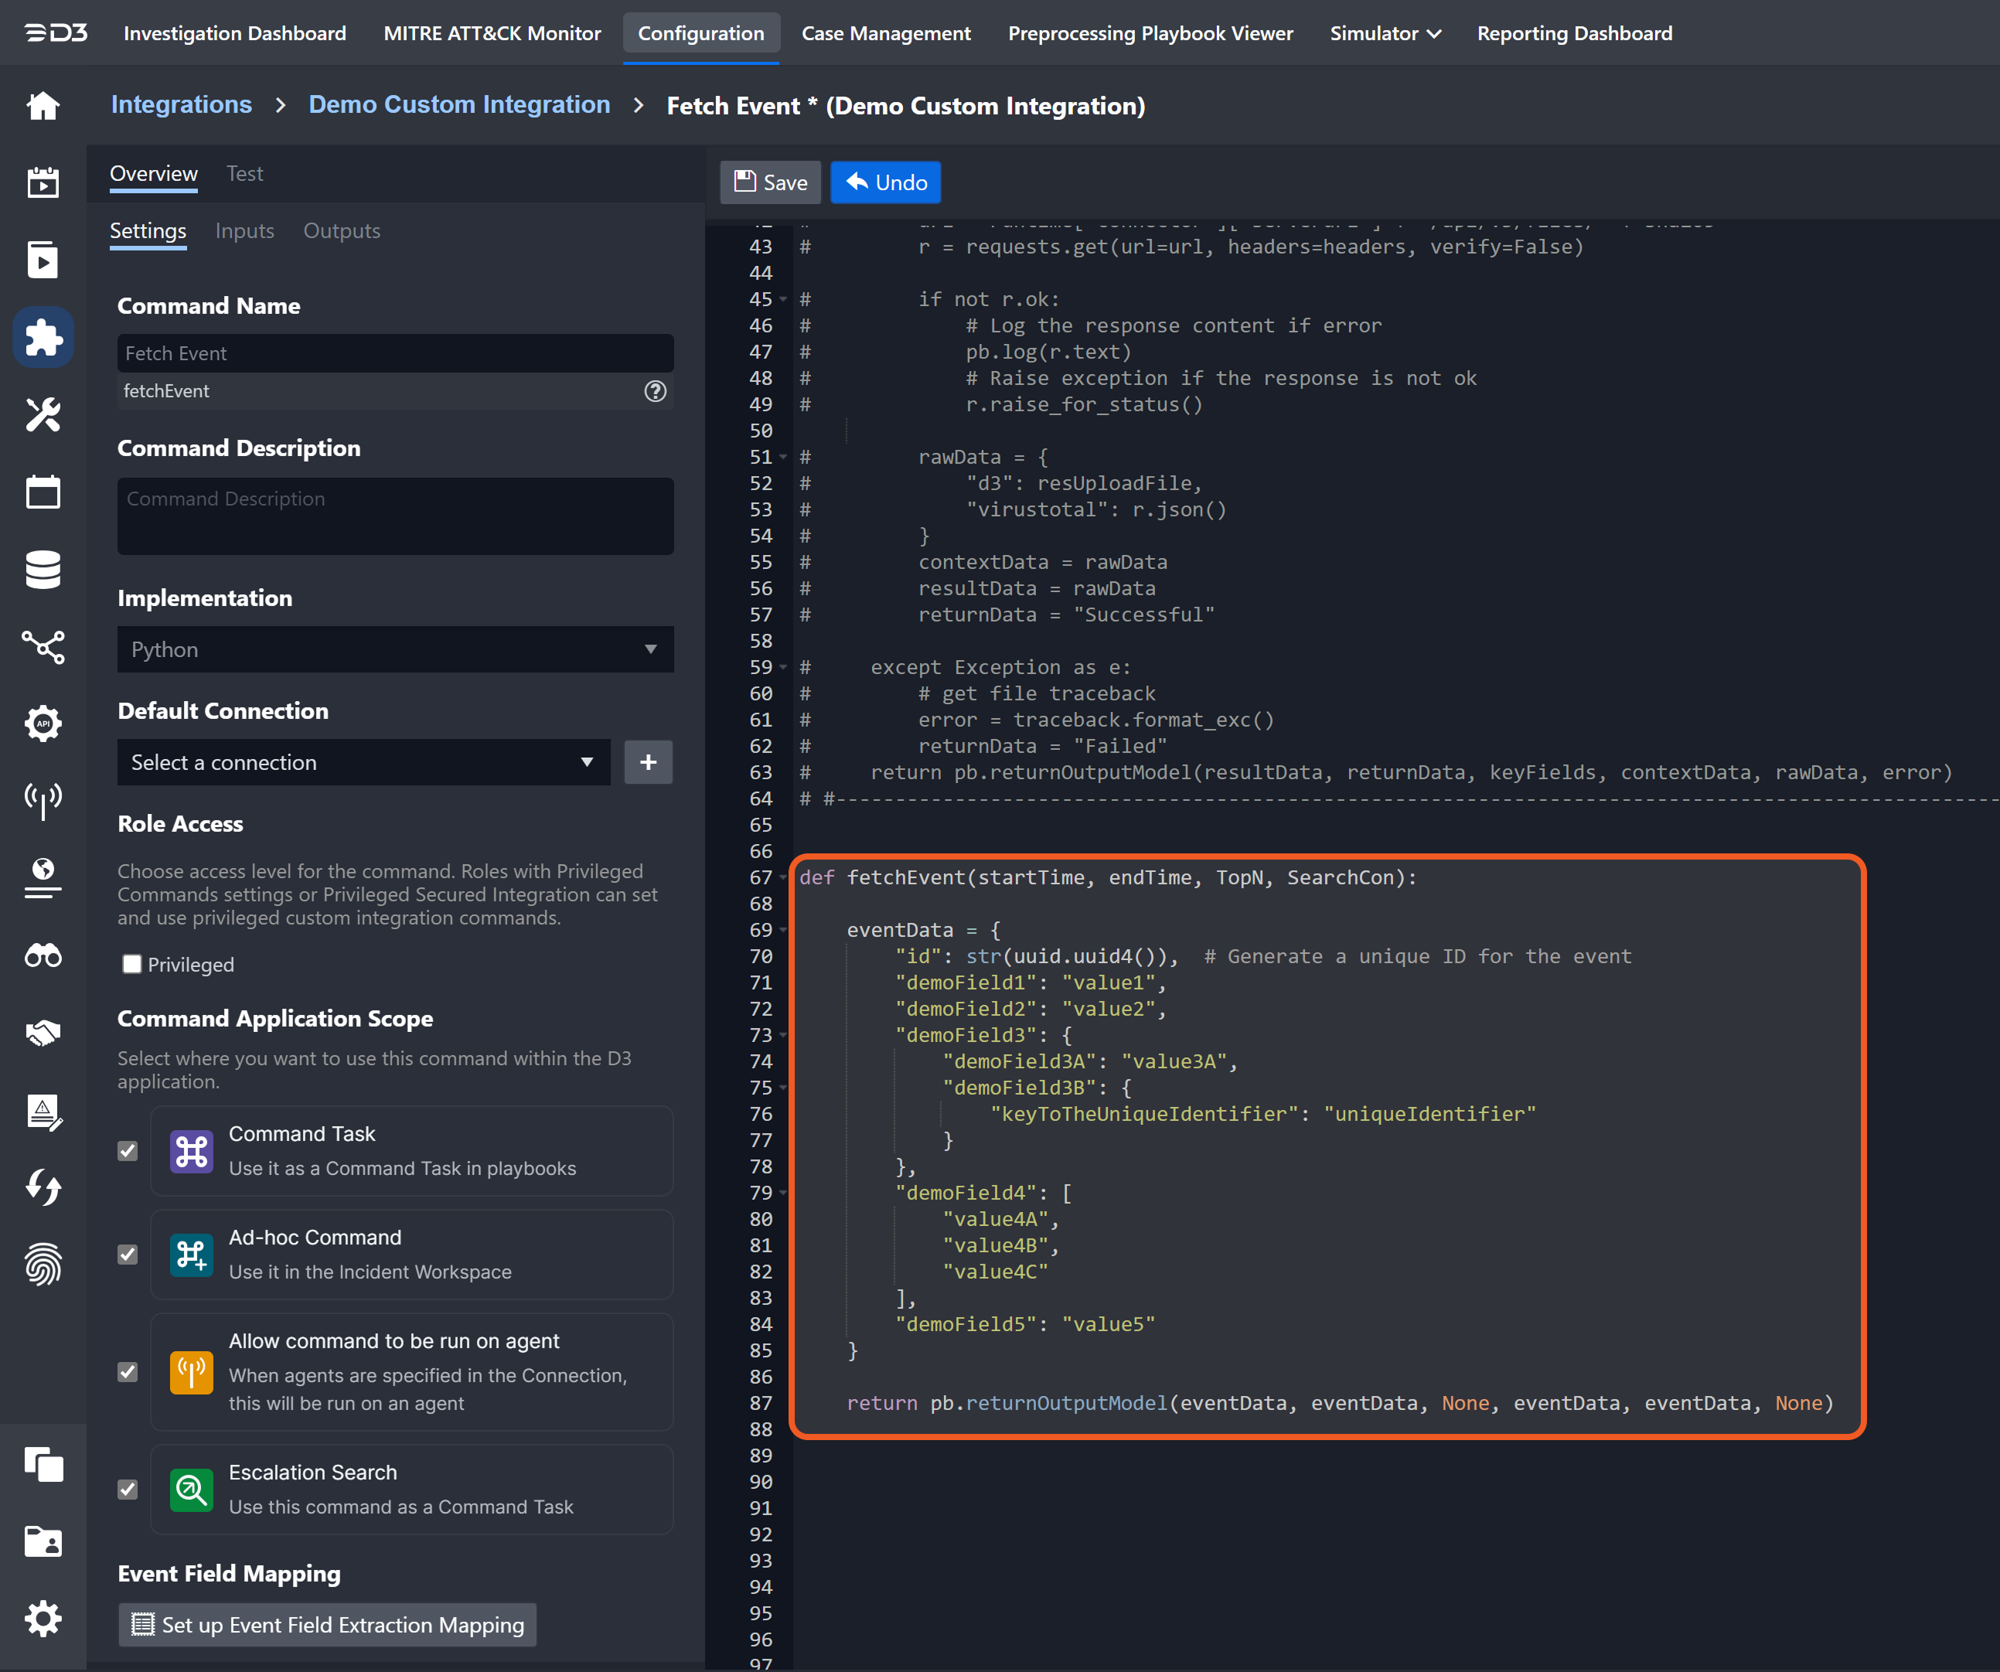Image resolution: width=2000 pixels, height=1672 pixels.
Task: Click Set up Event Field Extraction Mapping
Action: click(328, 1626)
